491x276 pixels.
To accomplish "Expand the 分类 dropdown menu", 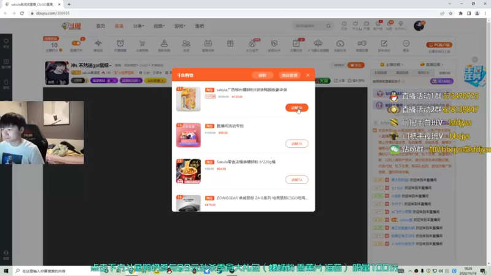I will (139, 26).
